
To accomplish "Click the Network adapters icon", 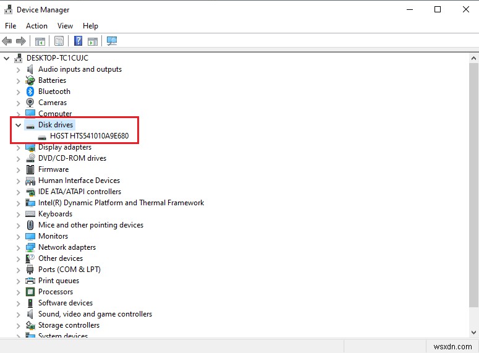I will (30, 247).
